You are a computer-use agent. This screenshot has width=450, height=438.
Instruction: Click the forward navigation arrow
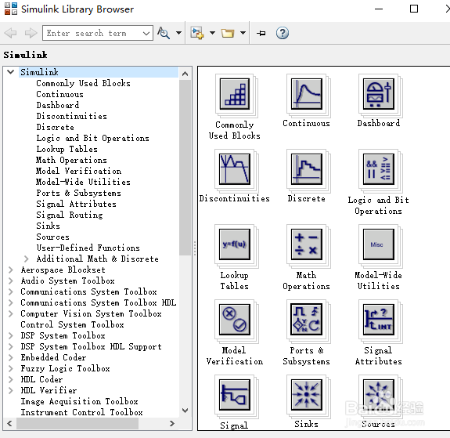click(x=31, y=33)
